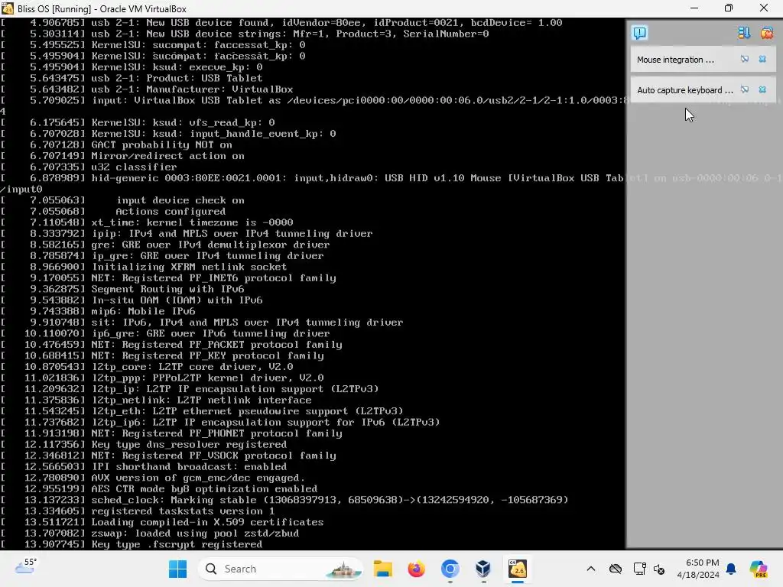Click the muted volume tray icon
The image size is (783, 587).
pyautogui.click(x=659, y=569)
